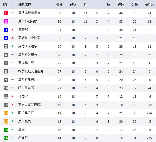Open team 莫斯科迪纳摩
Screen dimensions: 156x142
click(x=28, y=21)
